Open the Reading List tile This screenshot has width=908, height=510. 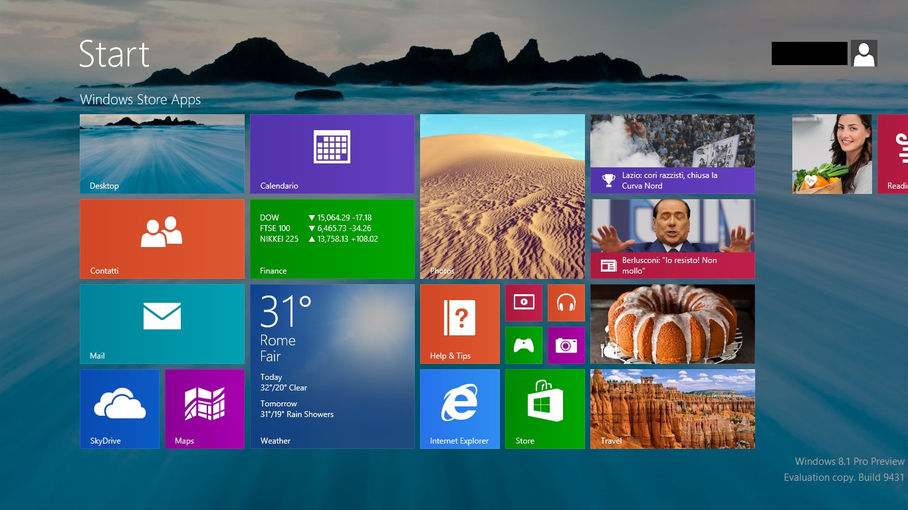(893, 154)
